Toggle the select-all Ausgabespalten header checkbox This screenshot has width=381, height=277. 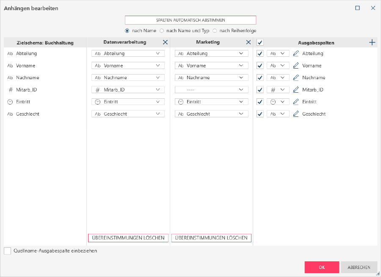point(260,42)
